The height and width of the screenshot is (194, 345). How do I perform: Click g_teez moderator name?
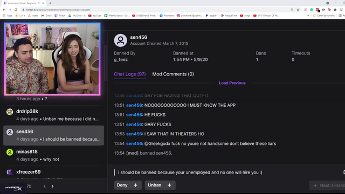121,60
